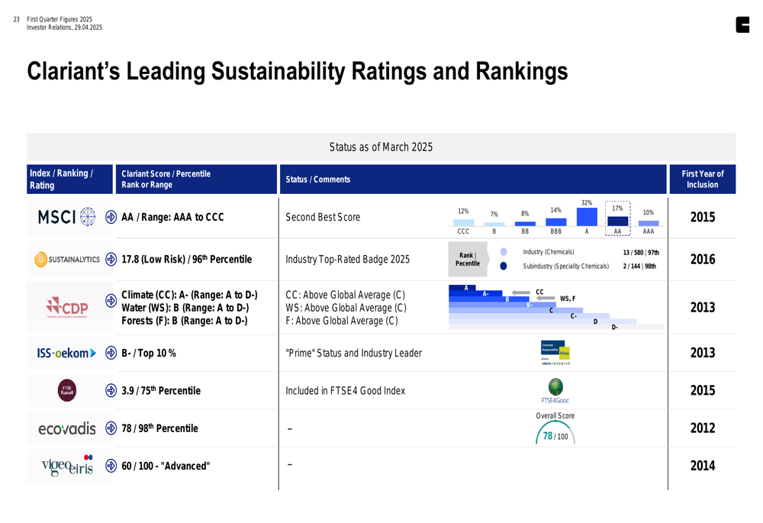Click the pale CCC 12% bar

tap(463, 222)
